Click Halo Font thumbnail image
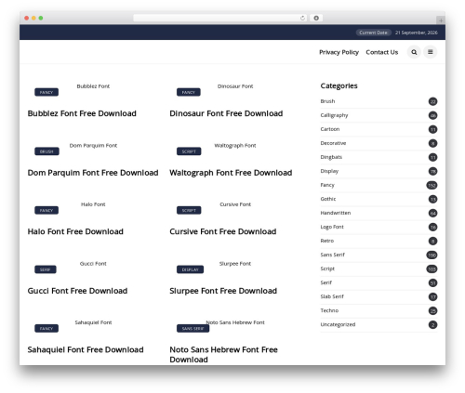Screen dimensions: 465x393 click(x=93, y=204)
